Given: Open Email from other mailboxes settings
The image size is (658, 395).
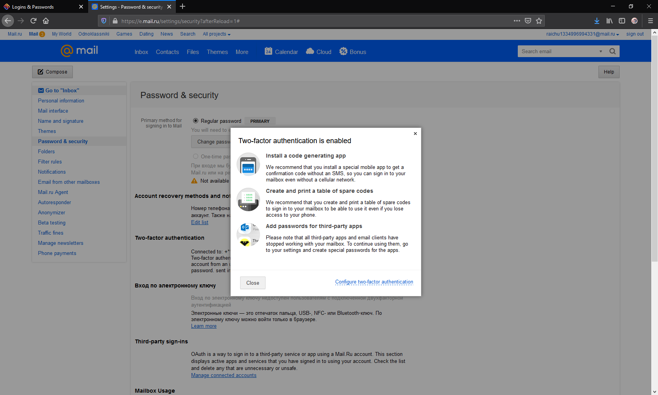Looking at the screenshot, I should [x=69, y=182].
